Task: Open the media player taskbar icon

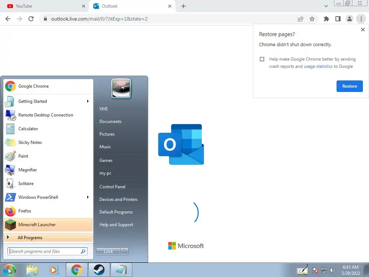Action: click(x=54, y=270)
